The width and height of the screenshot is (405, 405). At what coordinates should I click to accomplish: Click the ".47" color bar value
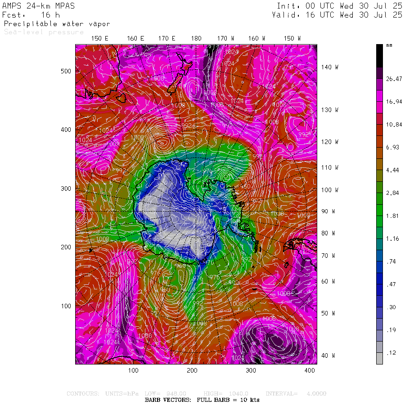pos(391,284)
